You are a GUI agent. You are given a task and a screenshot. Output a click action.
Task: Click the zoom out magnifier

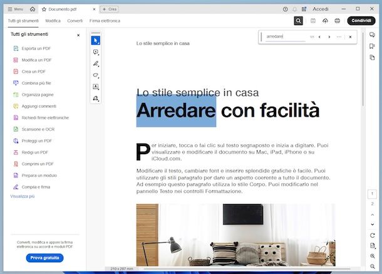372,266
